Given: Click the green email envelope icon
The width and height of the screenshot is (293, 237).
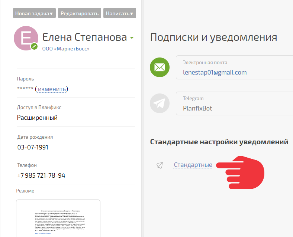Looking at the screenshot, I should click(160, 67).
